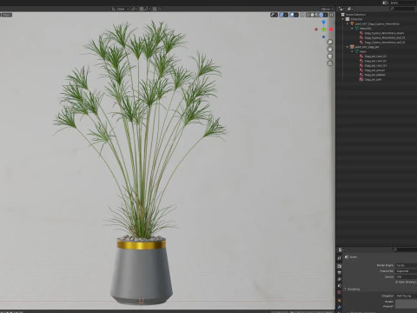Open the Modifiers wrench tab
Viewport: 417px width, 313px height.
pos(340,307)
